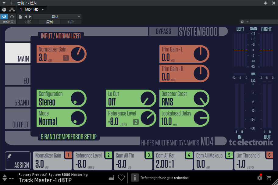
Task: Click the ASSIGN button
Action: (18, 161)
